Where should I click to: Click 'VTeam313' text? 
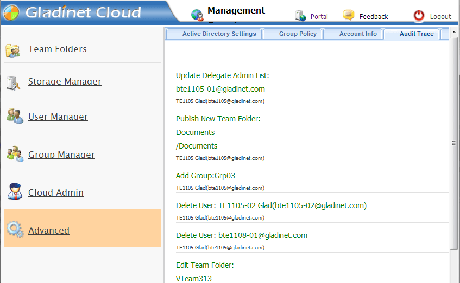click(x=194, y=279)
